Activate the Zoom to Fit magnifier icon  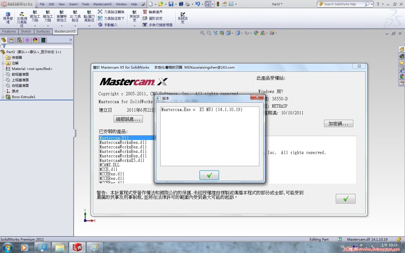202,33
